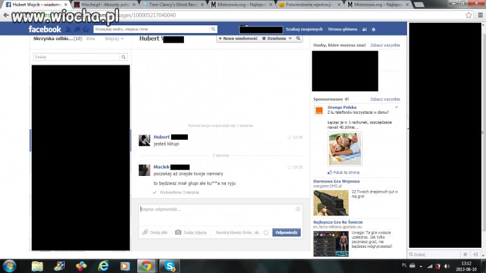Toggle press Enter to send checkbox

click(266, 233)
